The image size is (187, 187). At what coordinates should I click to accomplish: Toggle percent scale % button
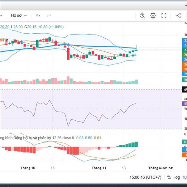169,177
